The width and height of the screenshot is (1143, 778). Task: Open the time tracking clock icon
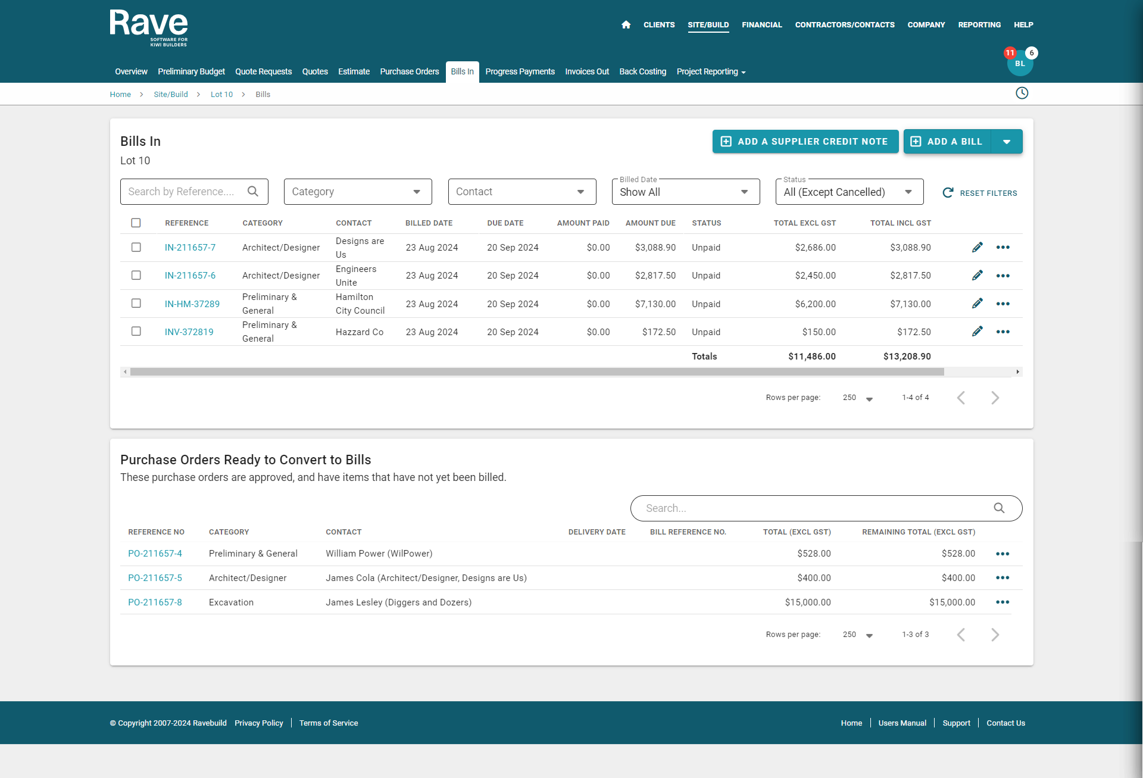click(1022, 93)
